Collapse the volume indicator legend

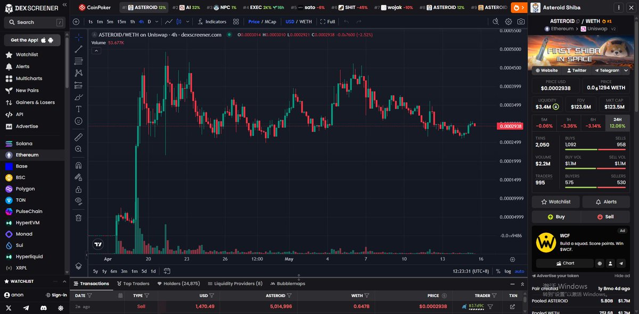(x=96, y=50)
